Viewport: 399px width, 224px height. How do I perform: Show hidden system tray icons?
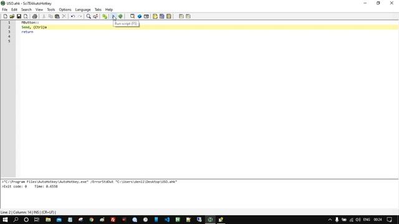330,220
